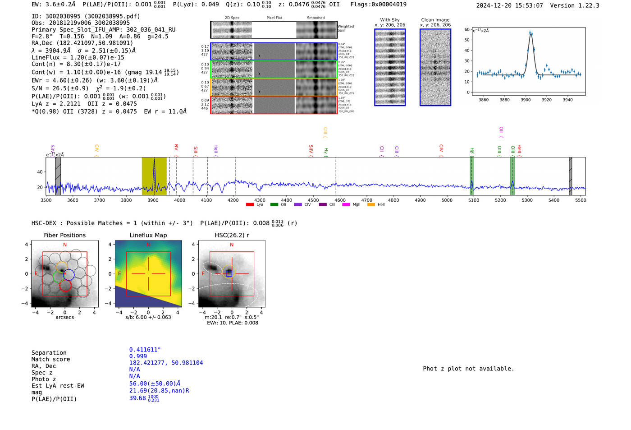Click the Est LyA rest-EW value 56.00(±50.00)Å

(155, 384)
